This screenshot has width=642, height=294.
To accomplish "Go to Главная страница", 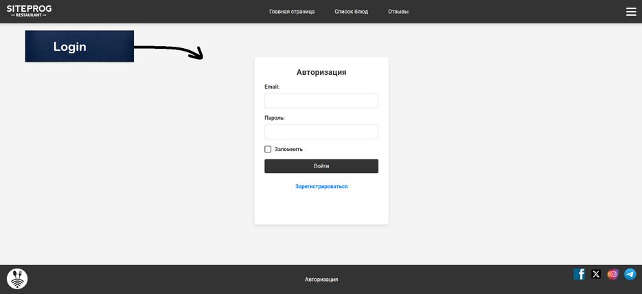I will [292, 12].
